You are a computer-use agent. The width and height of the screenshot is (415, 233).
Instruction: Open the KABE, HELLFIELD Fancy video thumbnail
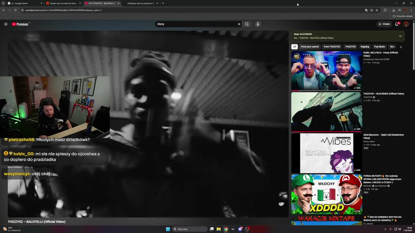click(326, 71)
